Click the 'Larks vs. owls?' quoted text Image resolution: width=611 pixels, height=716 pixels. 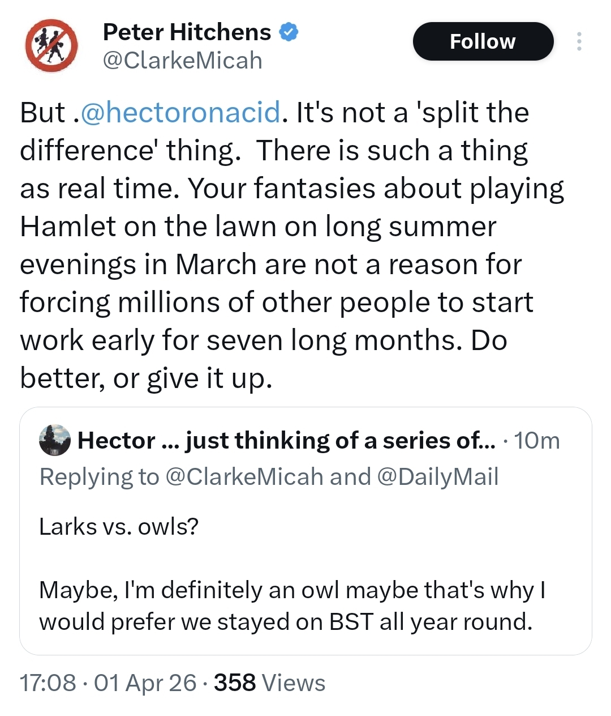(119, 526)
